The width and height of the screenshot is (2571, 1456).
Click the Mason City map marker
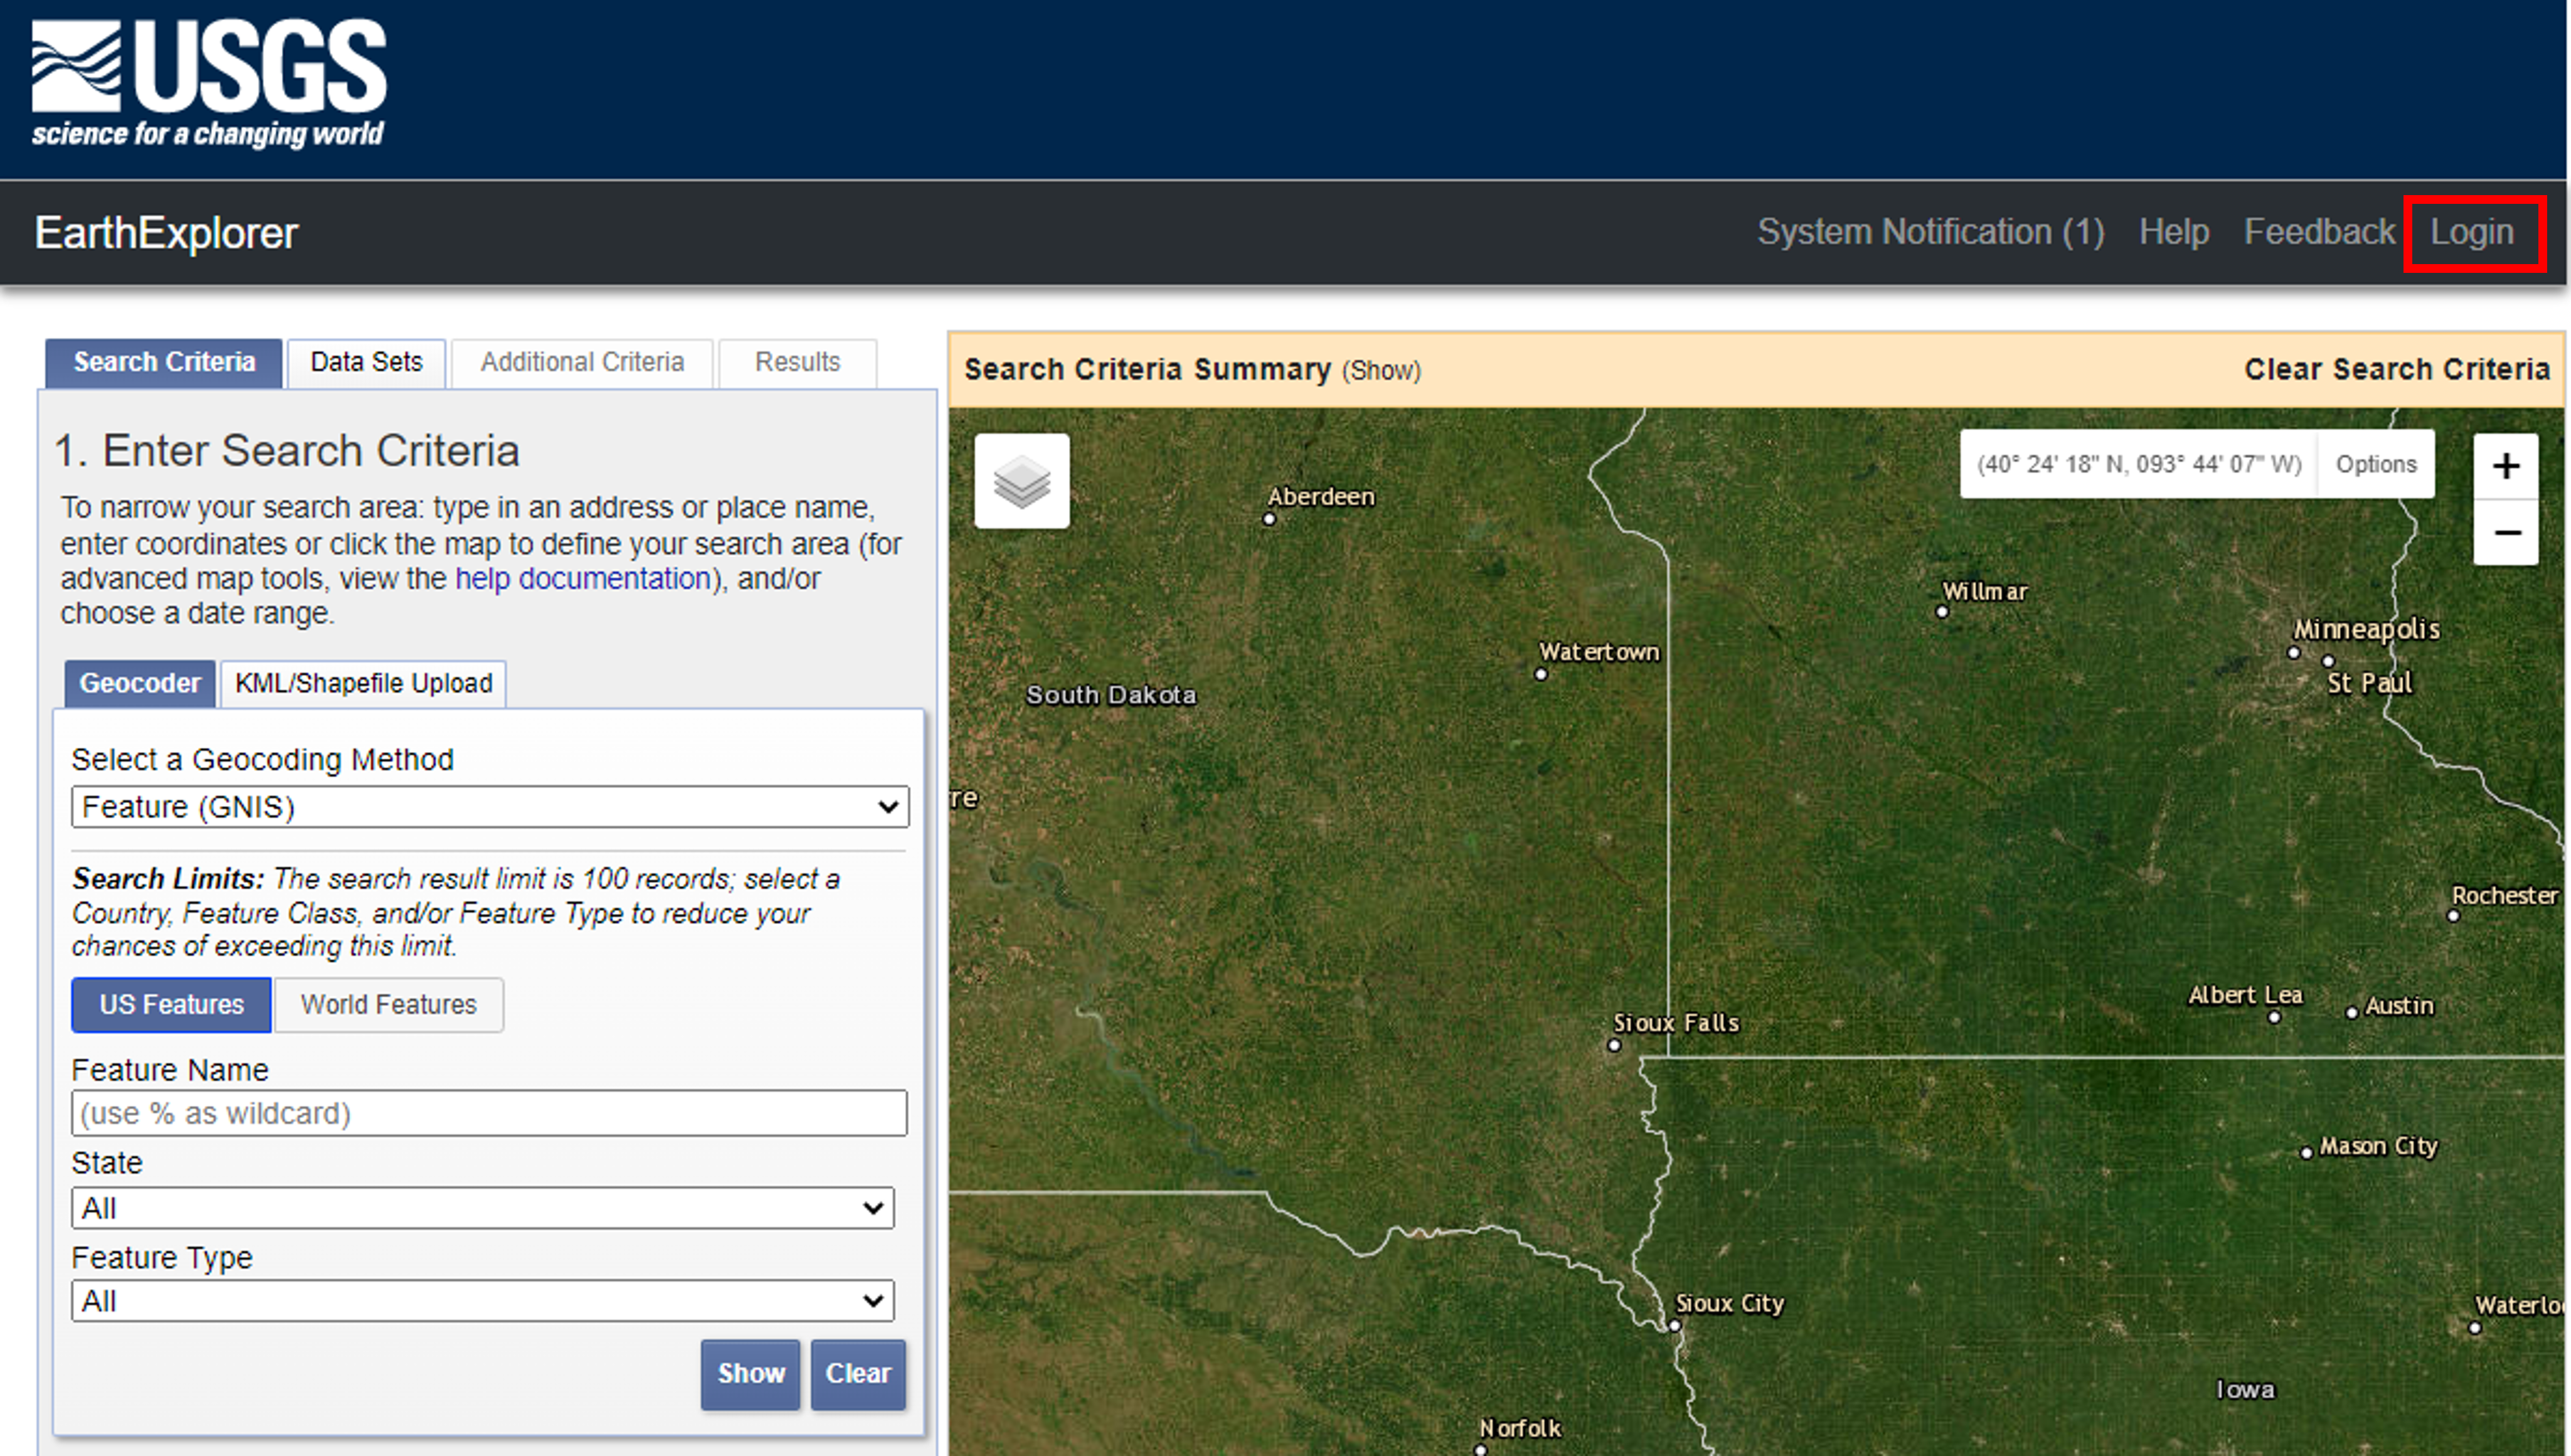[x=2306, y=1153]
